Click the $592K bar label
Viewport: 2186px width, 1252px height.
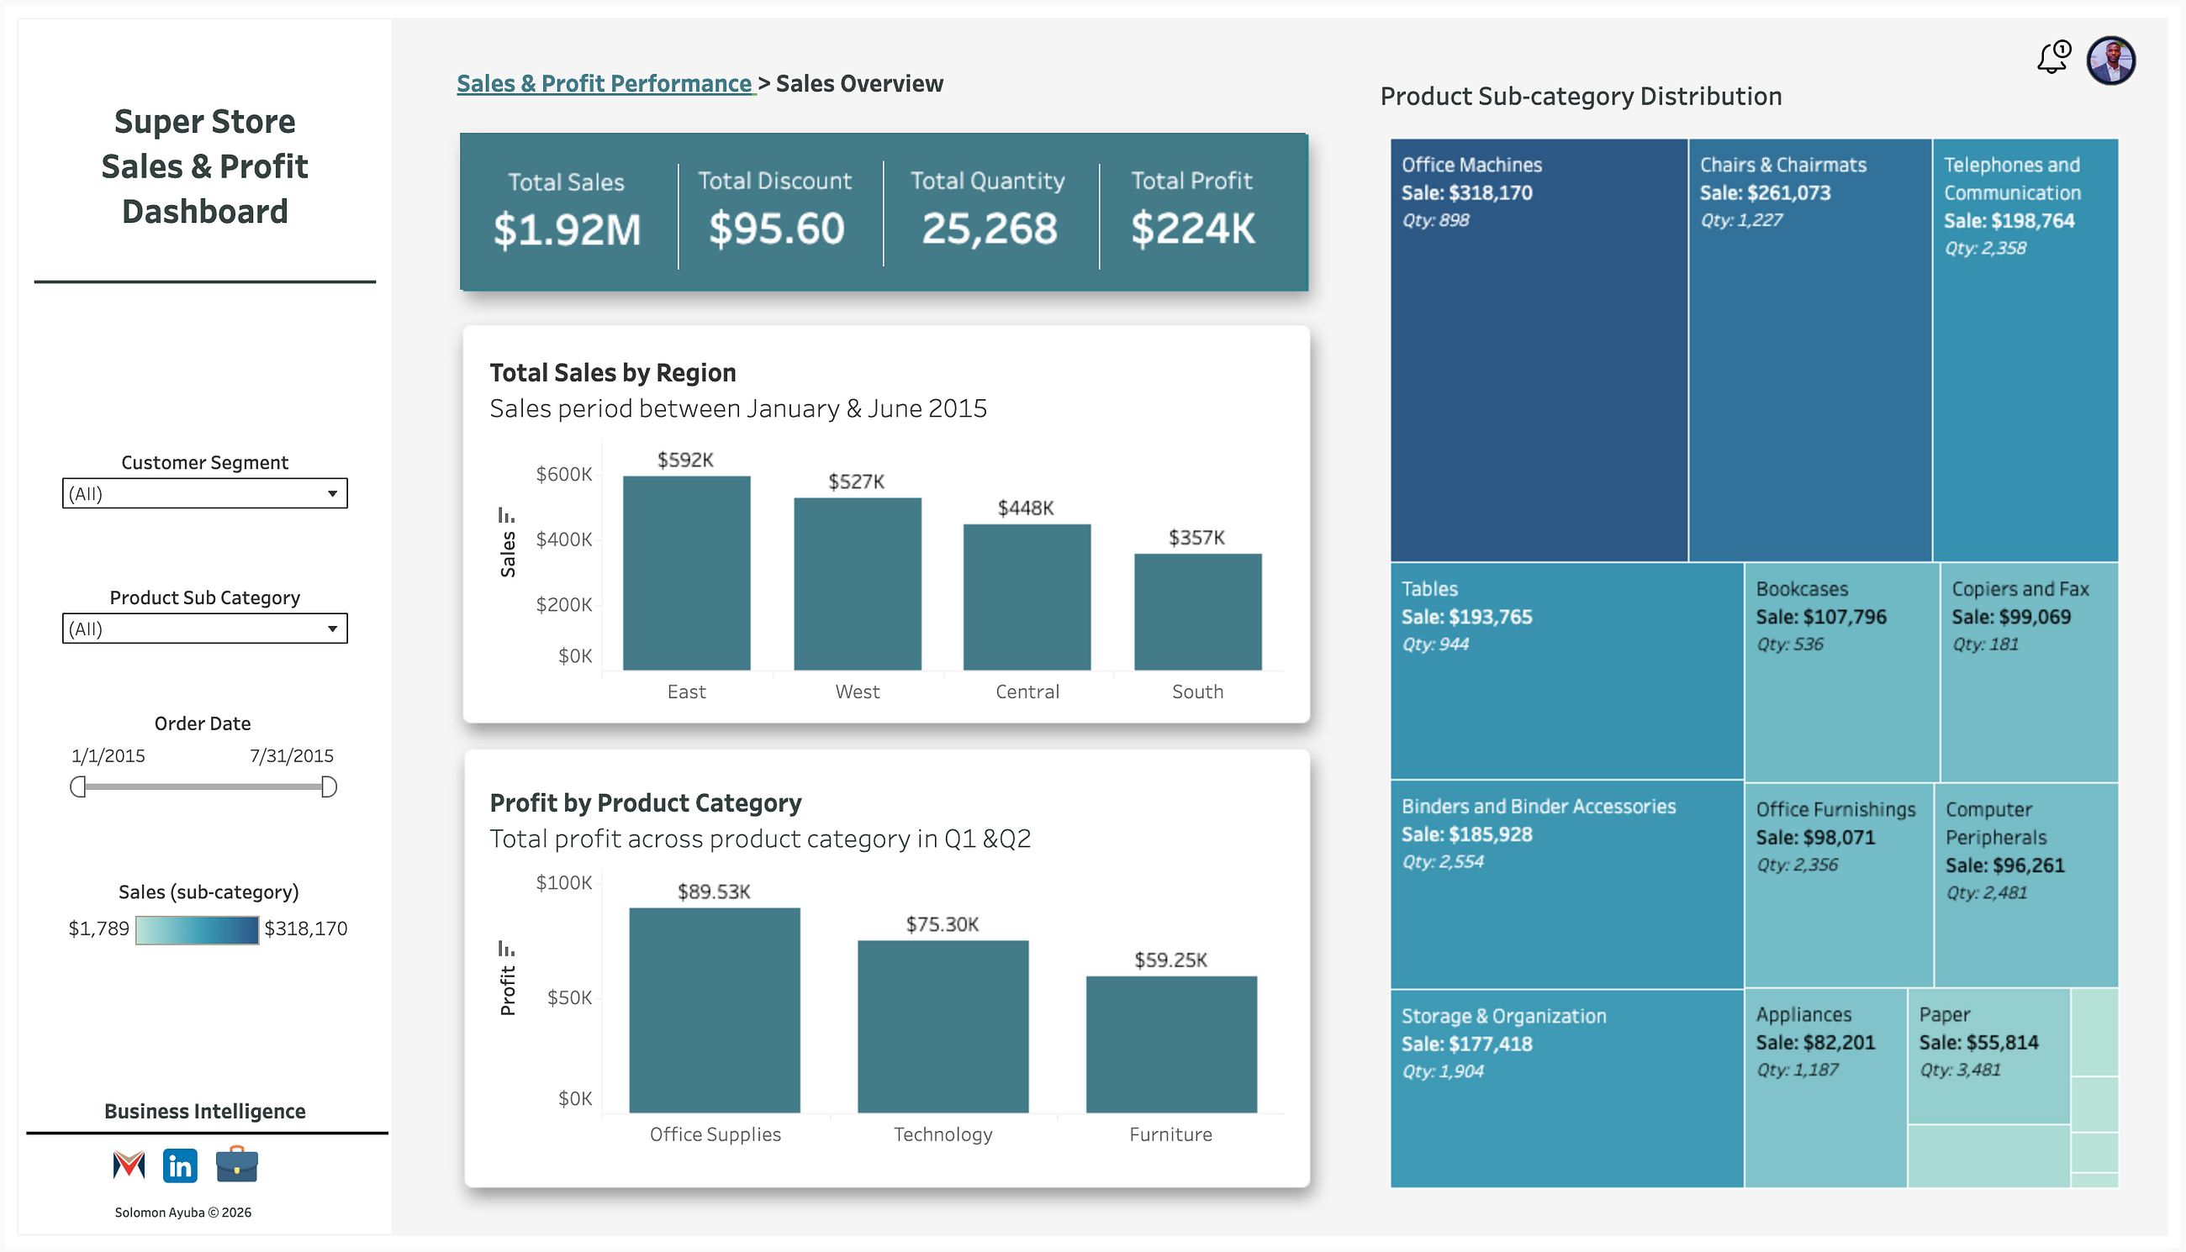(x=686, y=460)
